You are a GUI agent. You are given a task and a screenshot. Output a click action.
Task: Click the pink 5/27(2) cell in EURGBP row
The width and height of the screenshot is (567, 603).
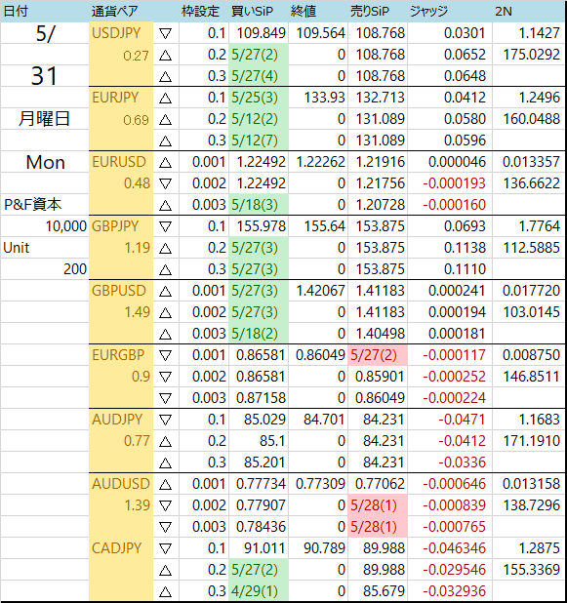click(378, 355)
